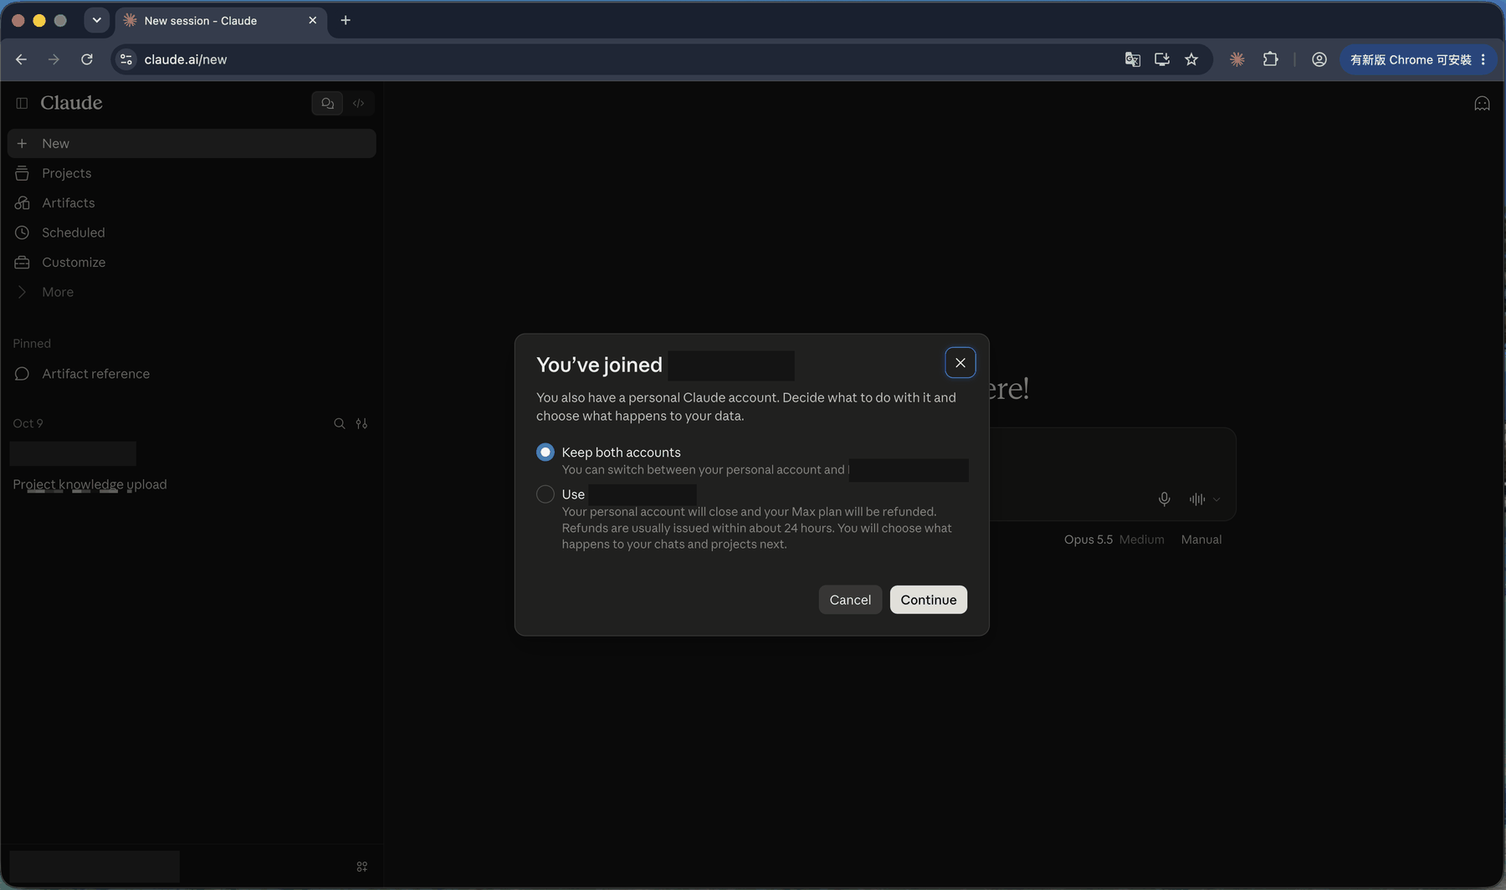Close the You've joined dialog

(x=960, y=363)
